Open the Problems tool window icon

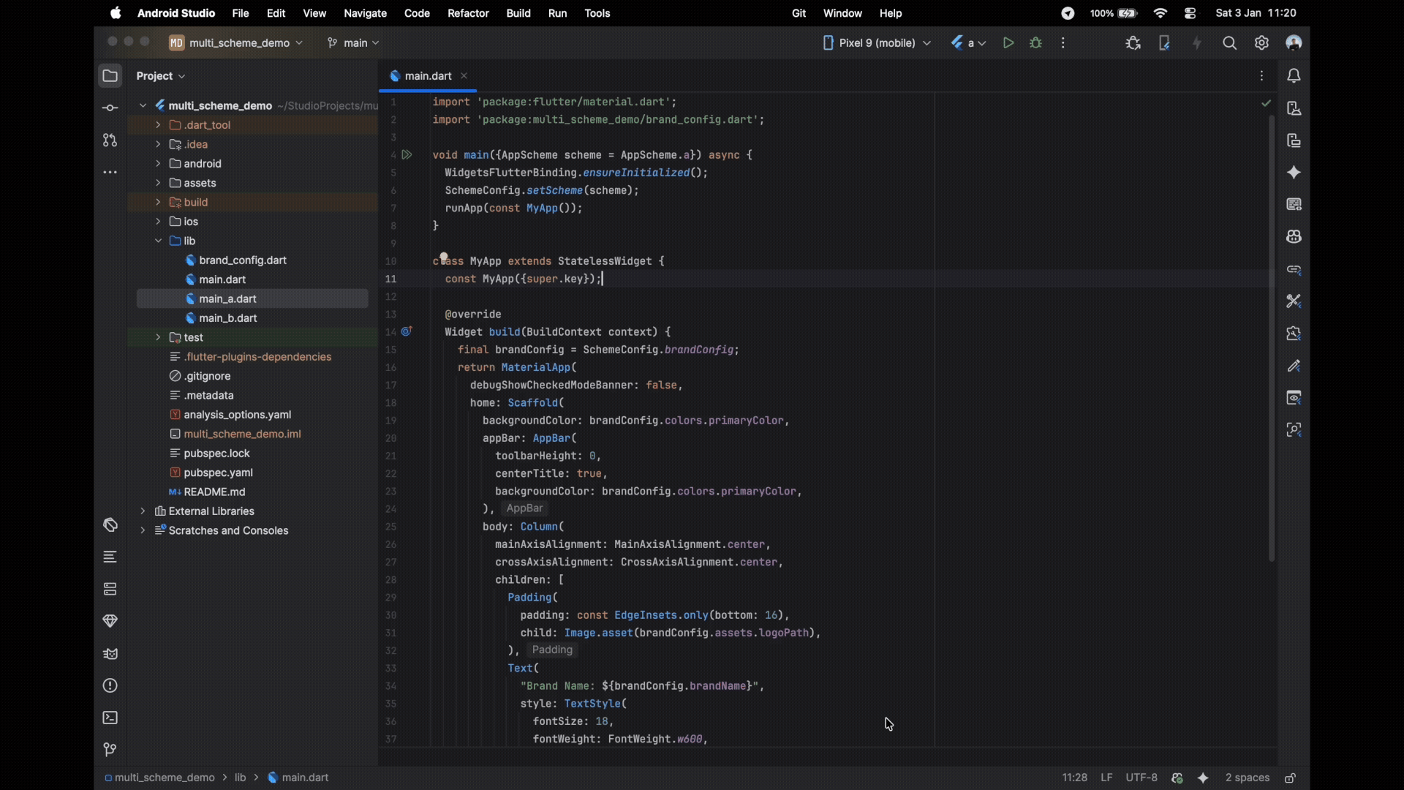click(110, 686)
